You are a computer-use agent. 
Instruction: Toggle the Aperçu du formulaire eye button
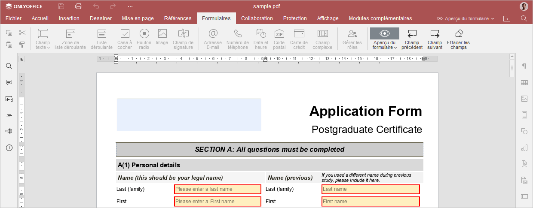point(384,33)
